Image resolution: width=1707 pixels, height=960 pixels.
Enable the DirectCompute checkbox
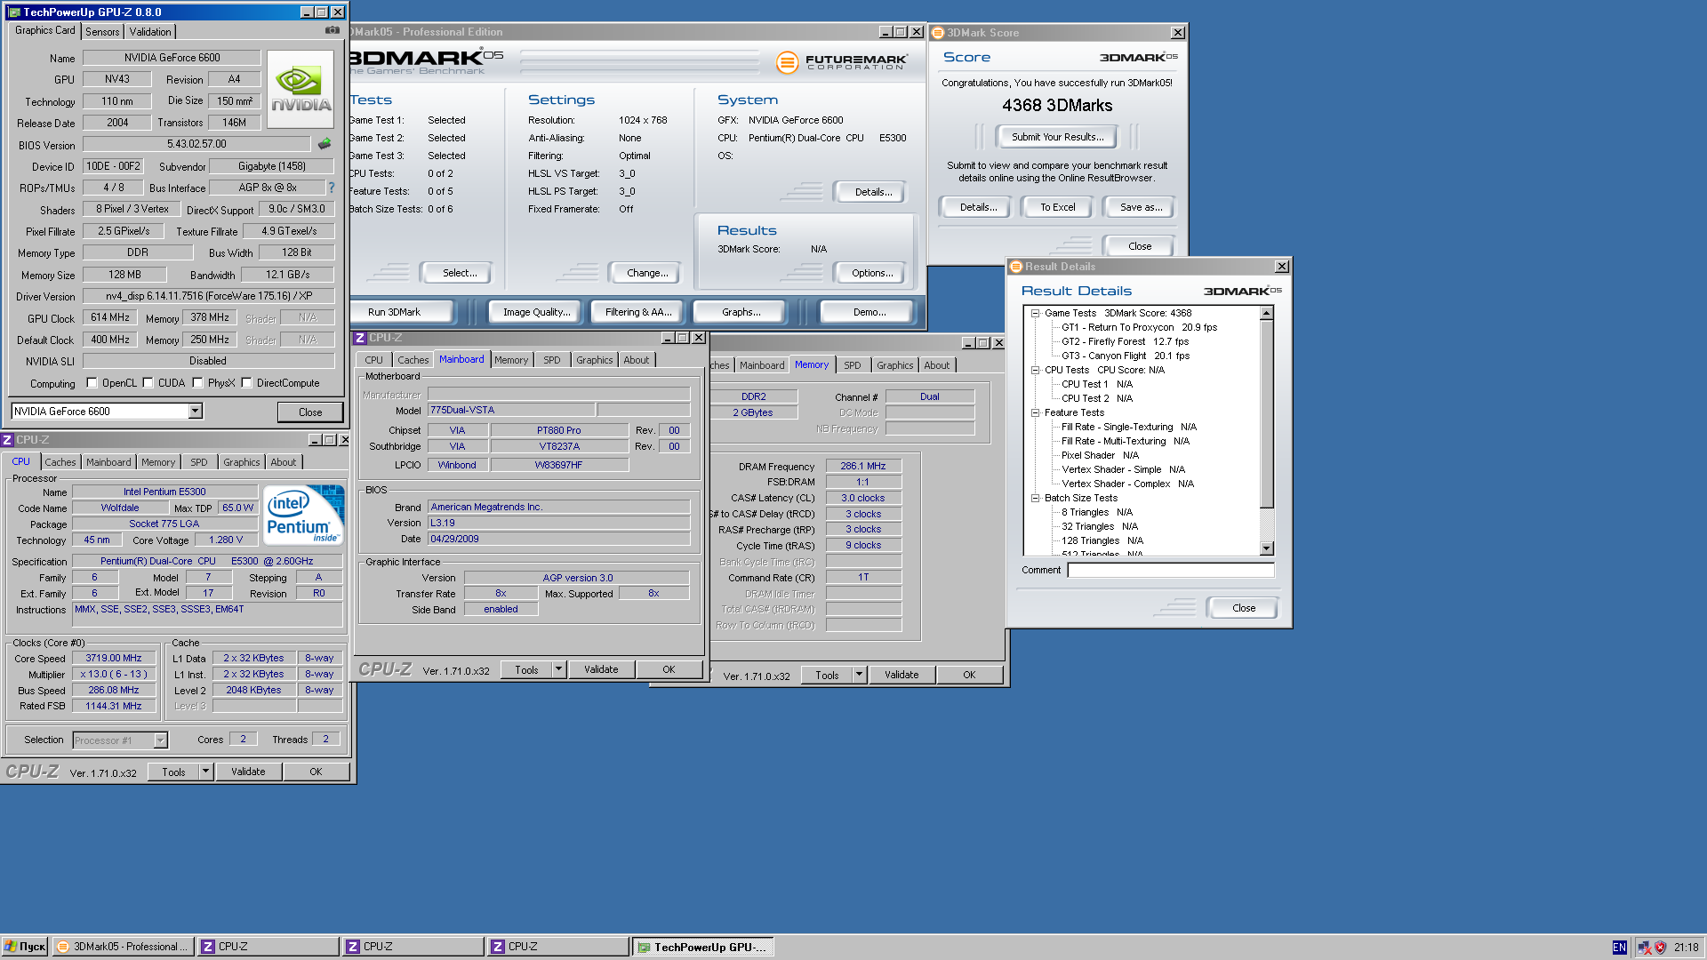pos(247,383)
